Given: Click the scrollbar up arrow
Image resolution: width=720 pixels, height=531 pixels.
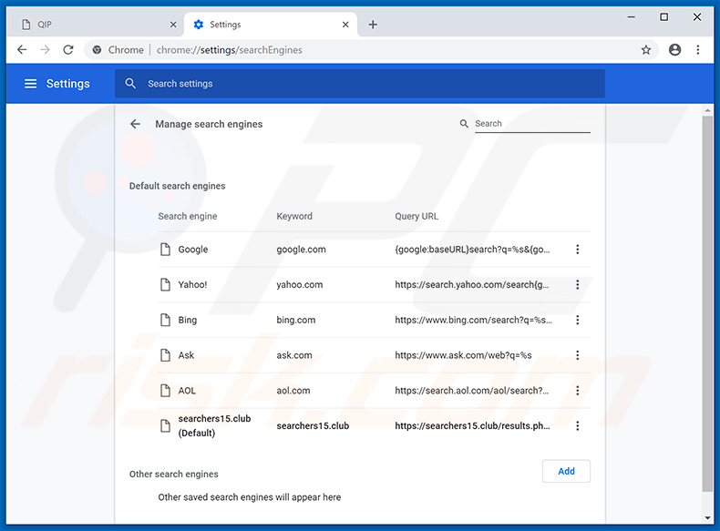Looking at the screenshot, I should (x=707, y=110).
